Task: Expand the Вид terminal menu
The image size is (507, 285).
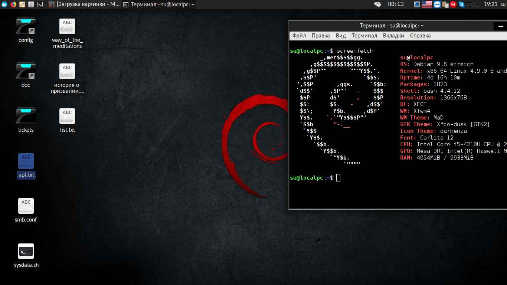Action: (341, 36)
